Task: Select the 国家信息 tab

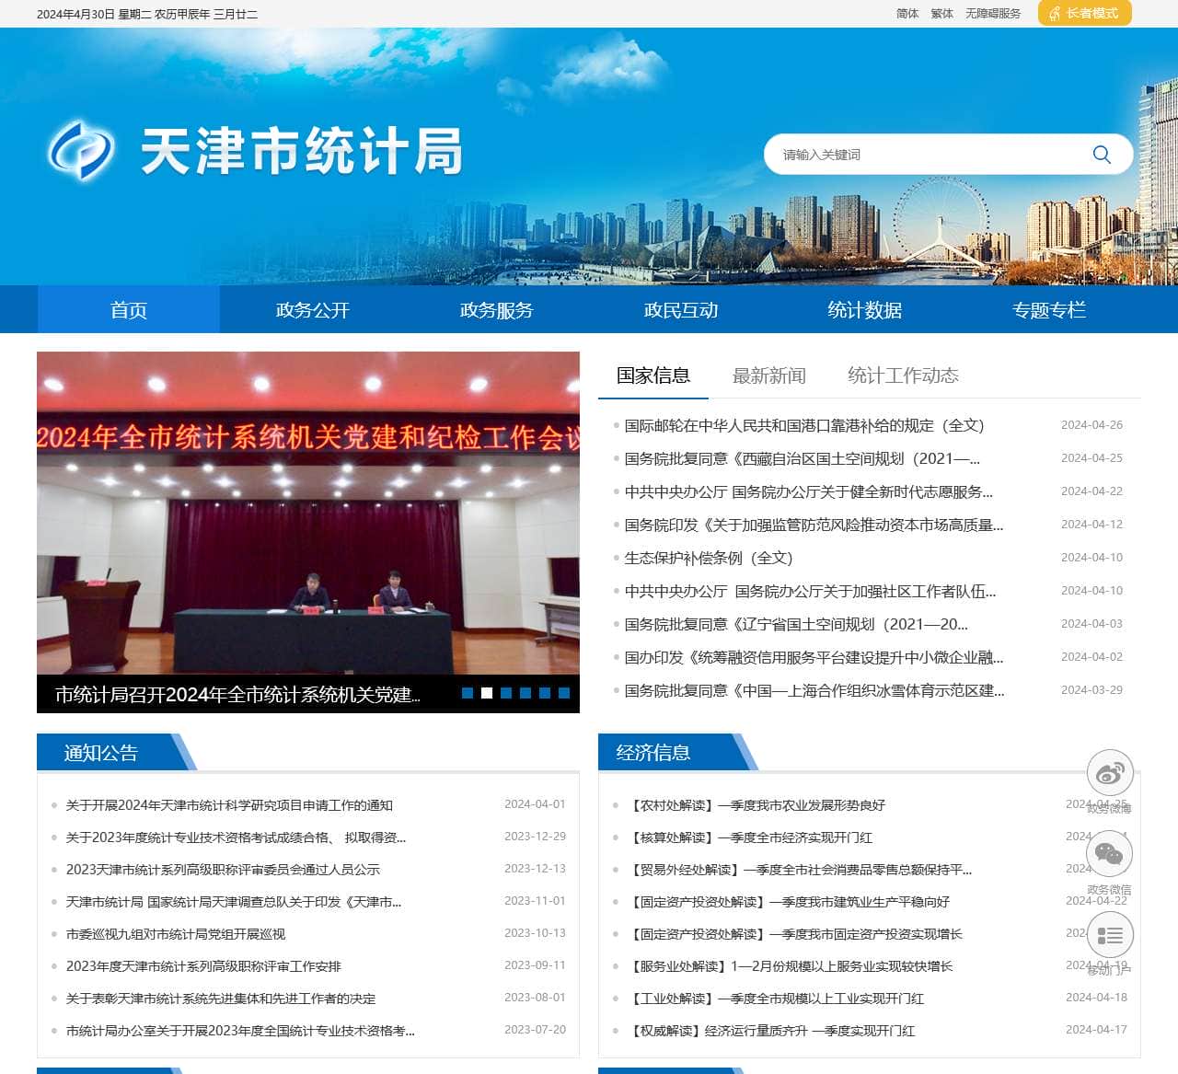Action: (653, 375)
